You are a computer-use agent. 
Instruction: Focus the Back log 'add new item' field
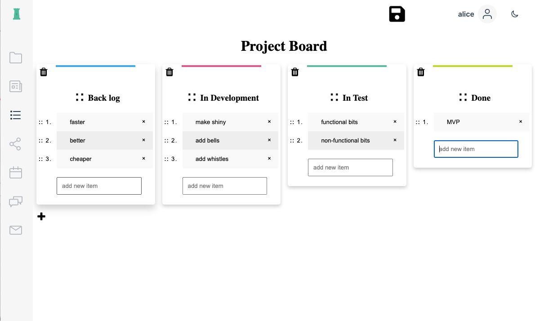(x=99, y=186)
